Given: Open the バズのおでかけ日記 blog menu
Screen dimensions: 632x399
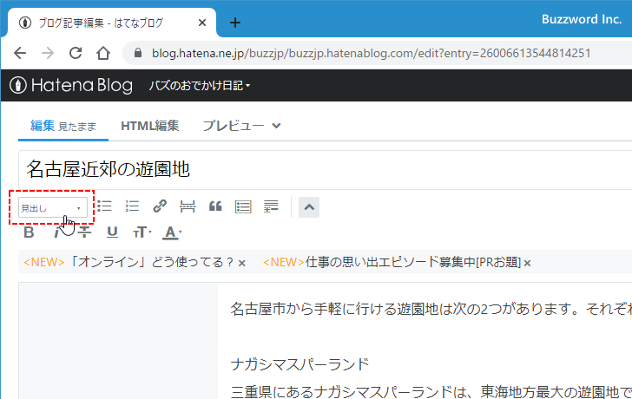Looking at the screenshot, I should [199, 85].
